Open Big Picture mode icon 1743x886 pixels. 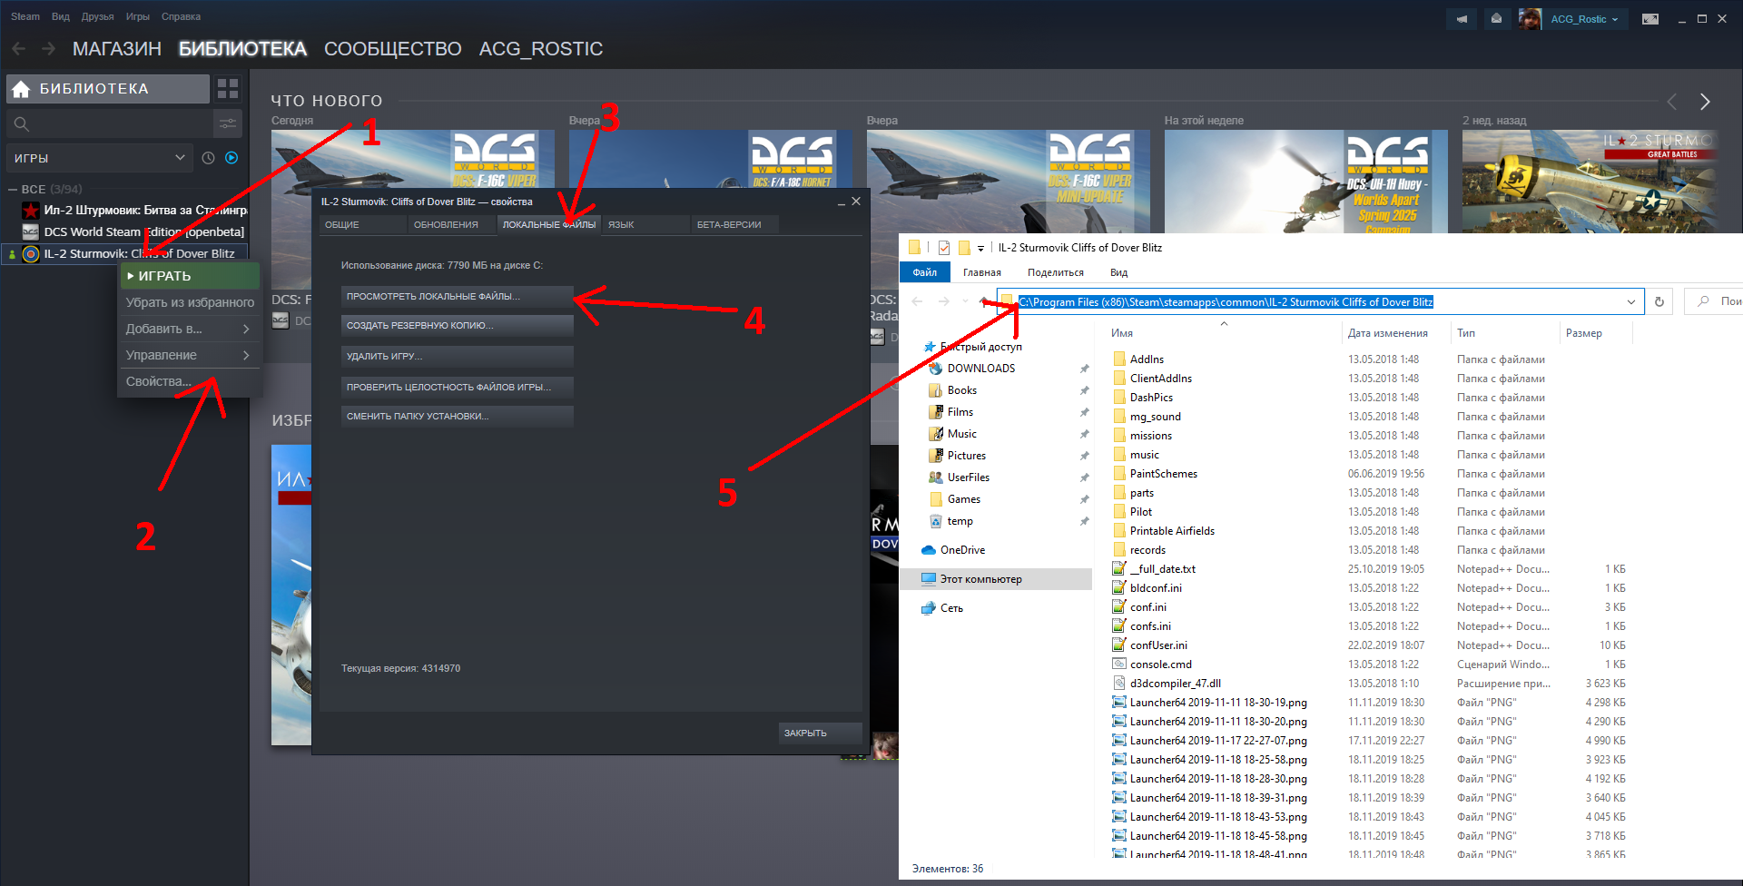pos(1650,19)
